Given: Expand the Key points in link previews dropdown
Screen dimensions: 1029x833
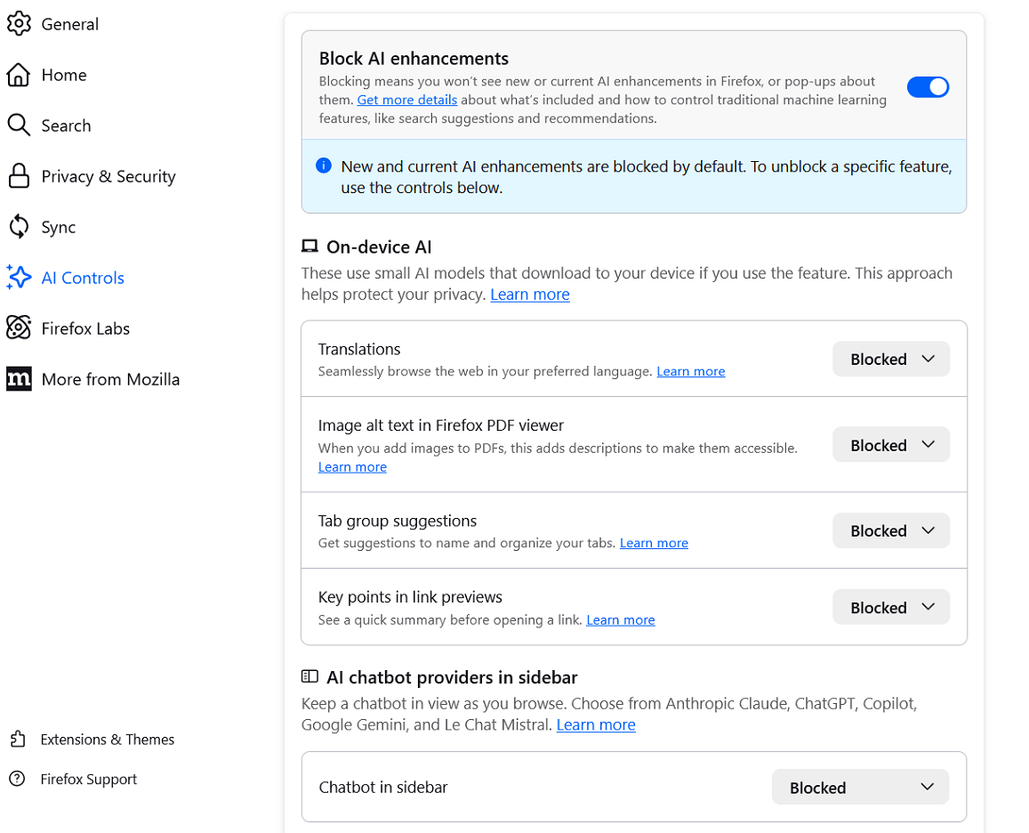Looking at the screenshot, I should (890, 608).
